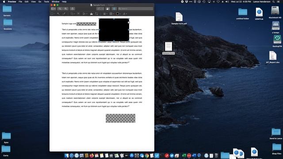Open the Sign signature dropdown
Viewport: 283px width, 159px height.
85,14
